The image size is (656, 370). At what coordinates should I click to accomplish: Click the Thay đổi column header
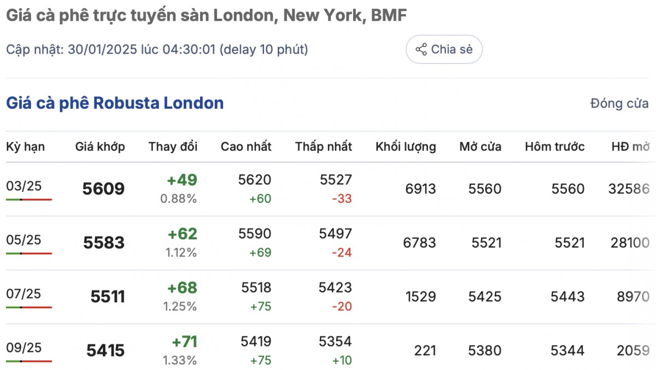[x=173, y=146]
